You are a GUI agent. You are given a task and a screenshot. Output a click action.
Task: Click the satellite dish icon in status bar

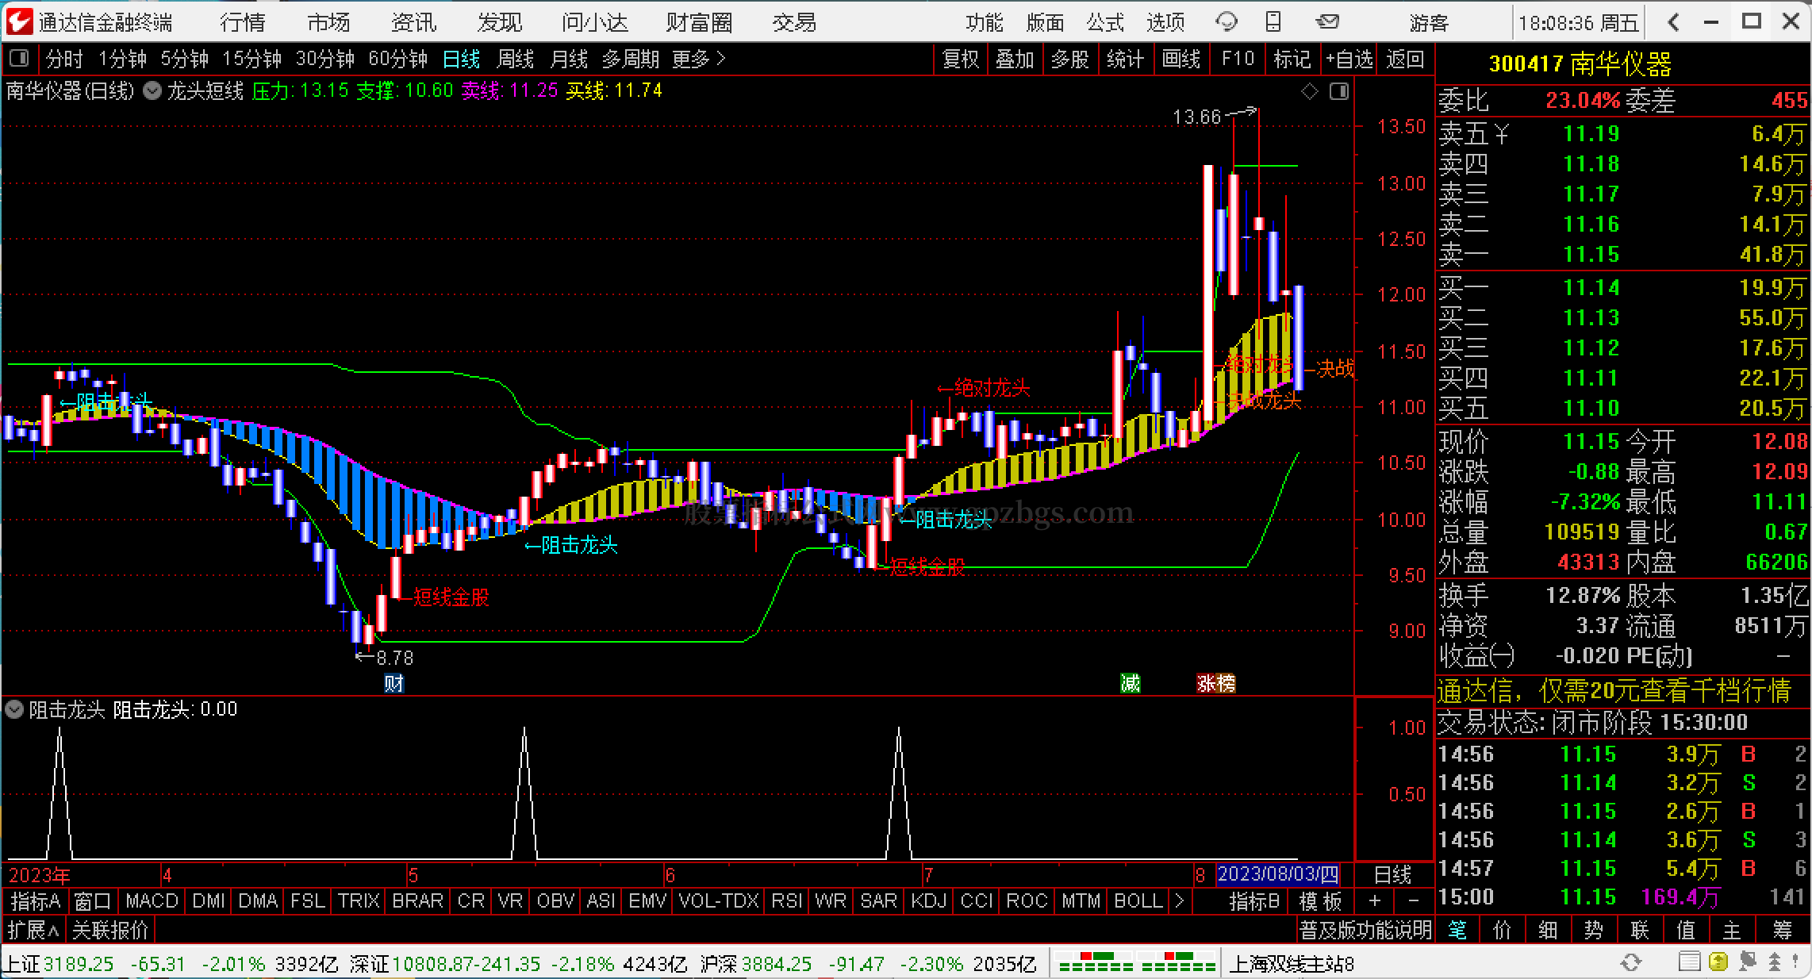tap(1748, 962)
